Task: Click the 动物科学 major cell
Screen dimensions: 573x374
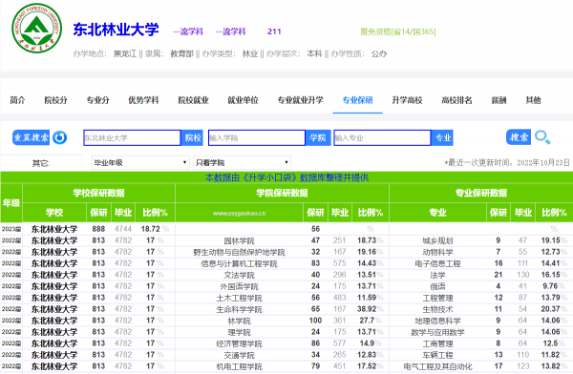Action: 437,252
